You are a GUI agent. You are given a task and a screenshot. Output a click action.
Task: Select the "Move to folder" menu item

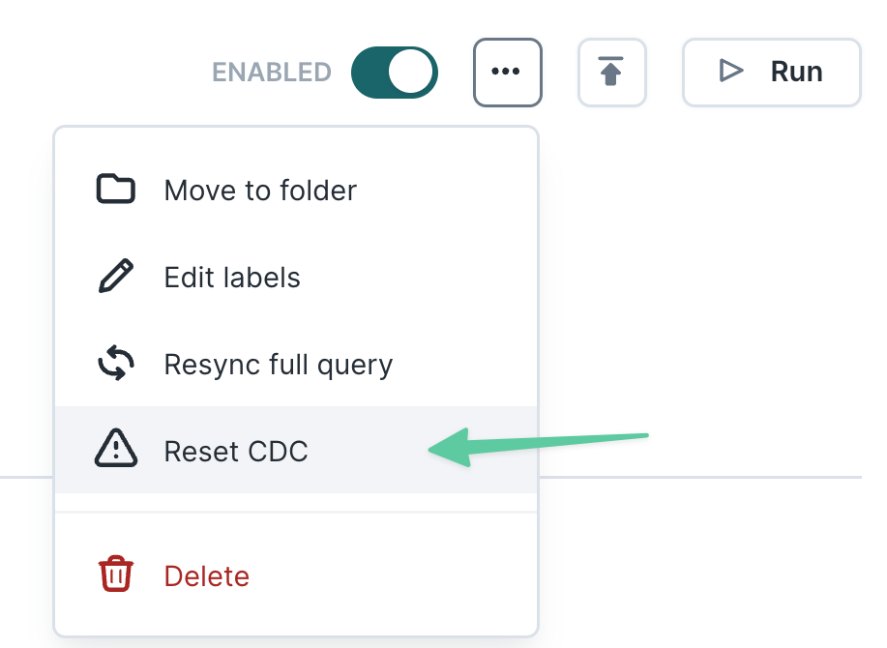[x=260, y=191]
